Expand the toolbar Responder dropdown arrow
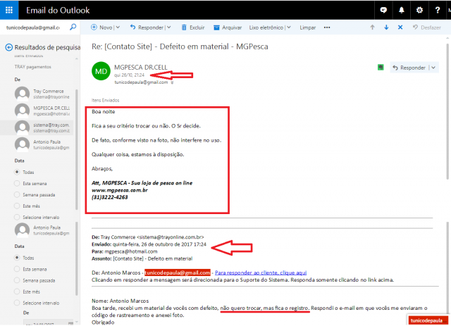Screen dimensions: 451x326 [169, 27]
